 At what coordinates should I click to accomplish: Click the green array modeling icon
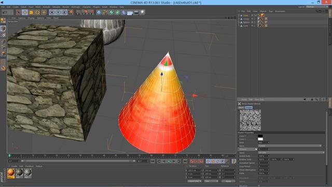[x=118, y=12]
